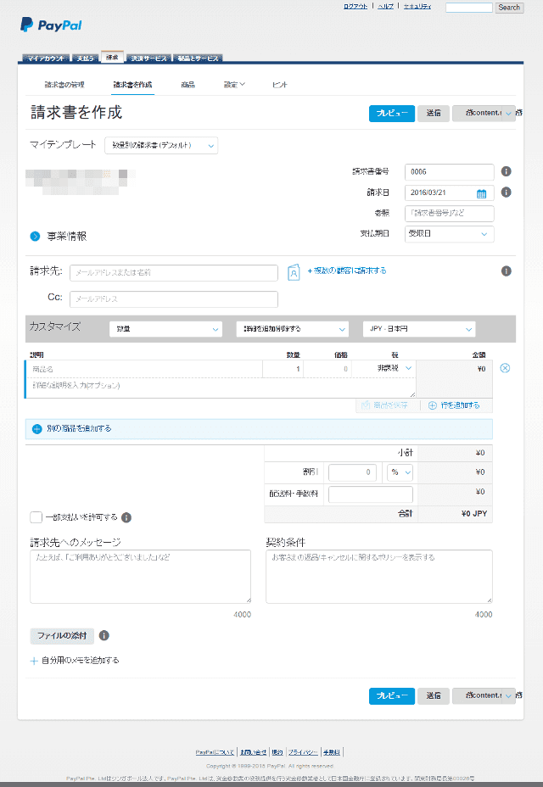Focus 請求書番号 field showing 0006

click(x=449, y=171)
